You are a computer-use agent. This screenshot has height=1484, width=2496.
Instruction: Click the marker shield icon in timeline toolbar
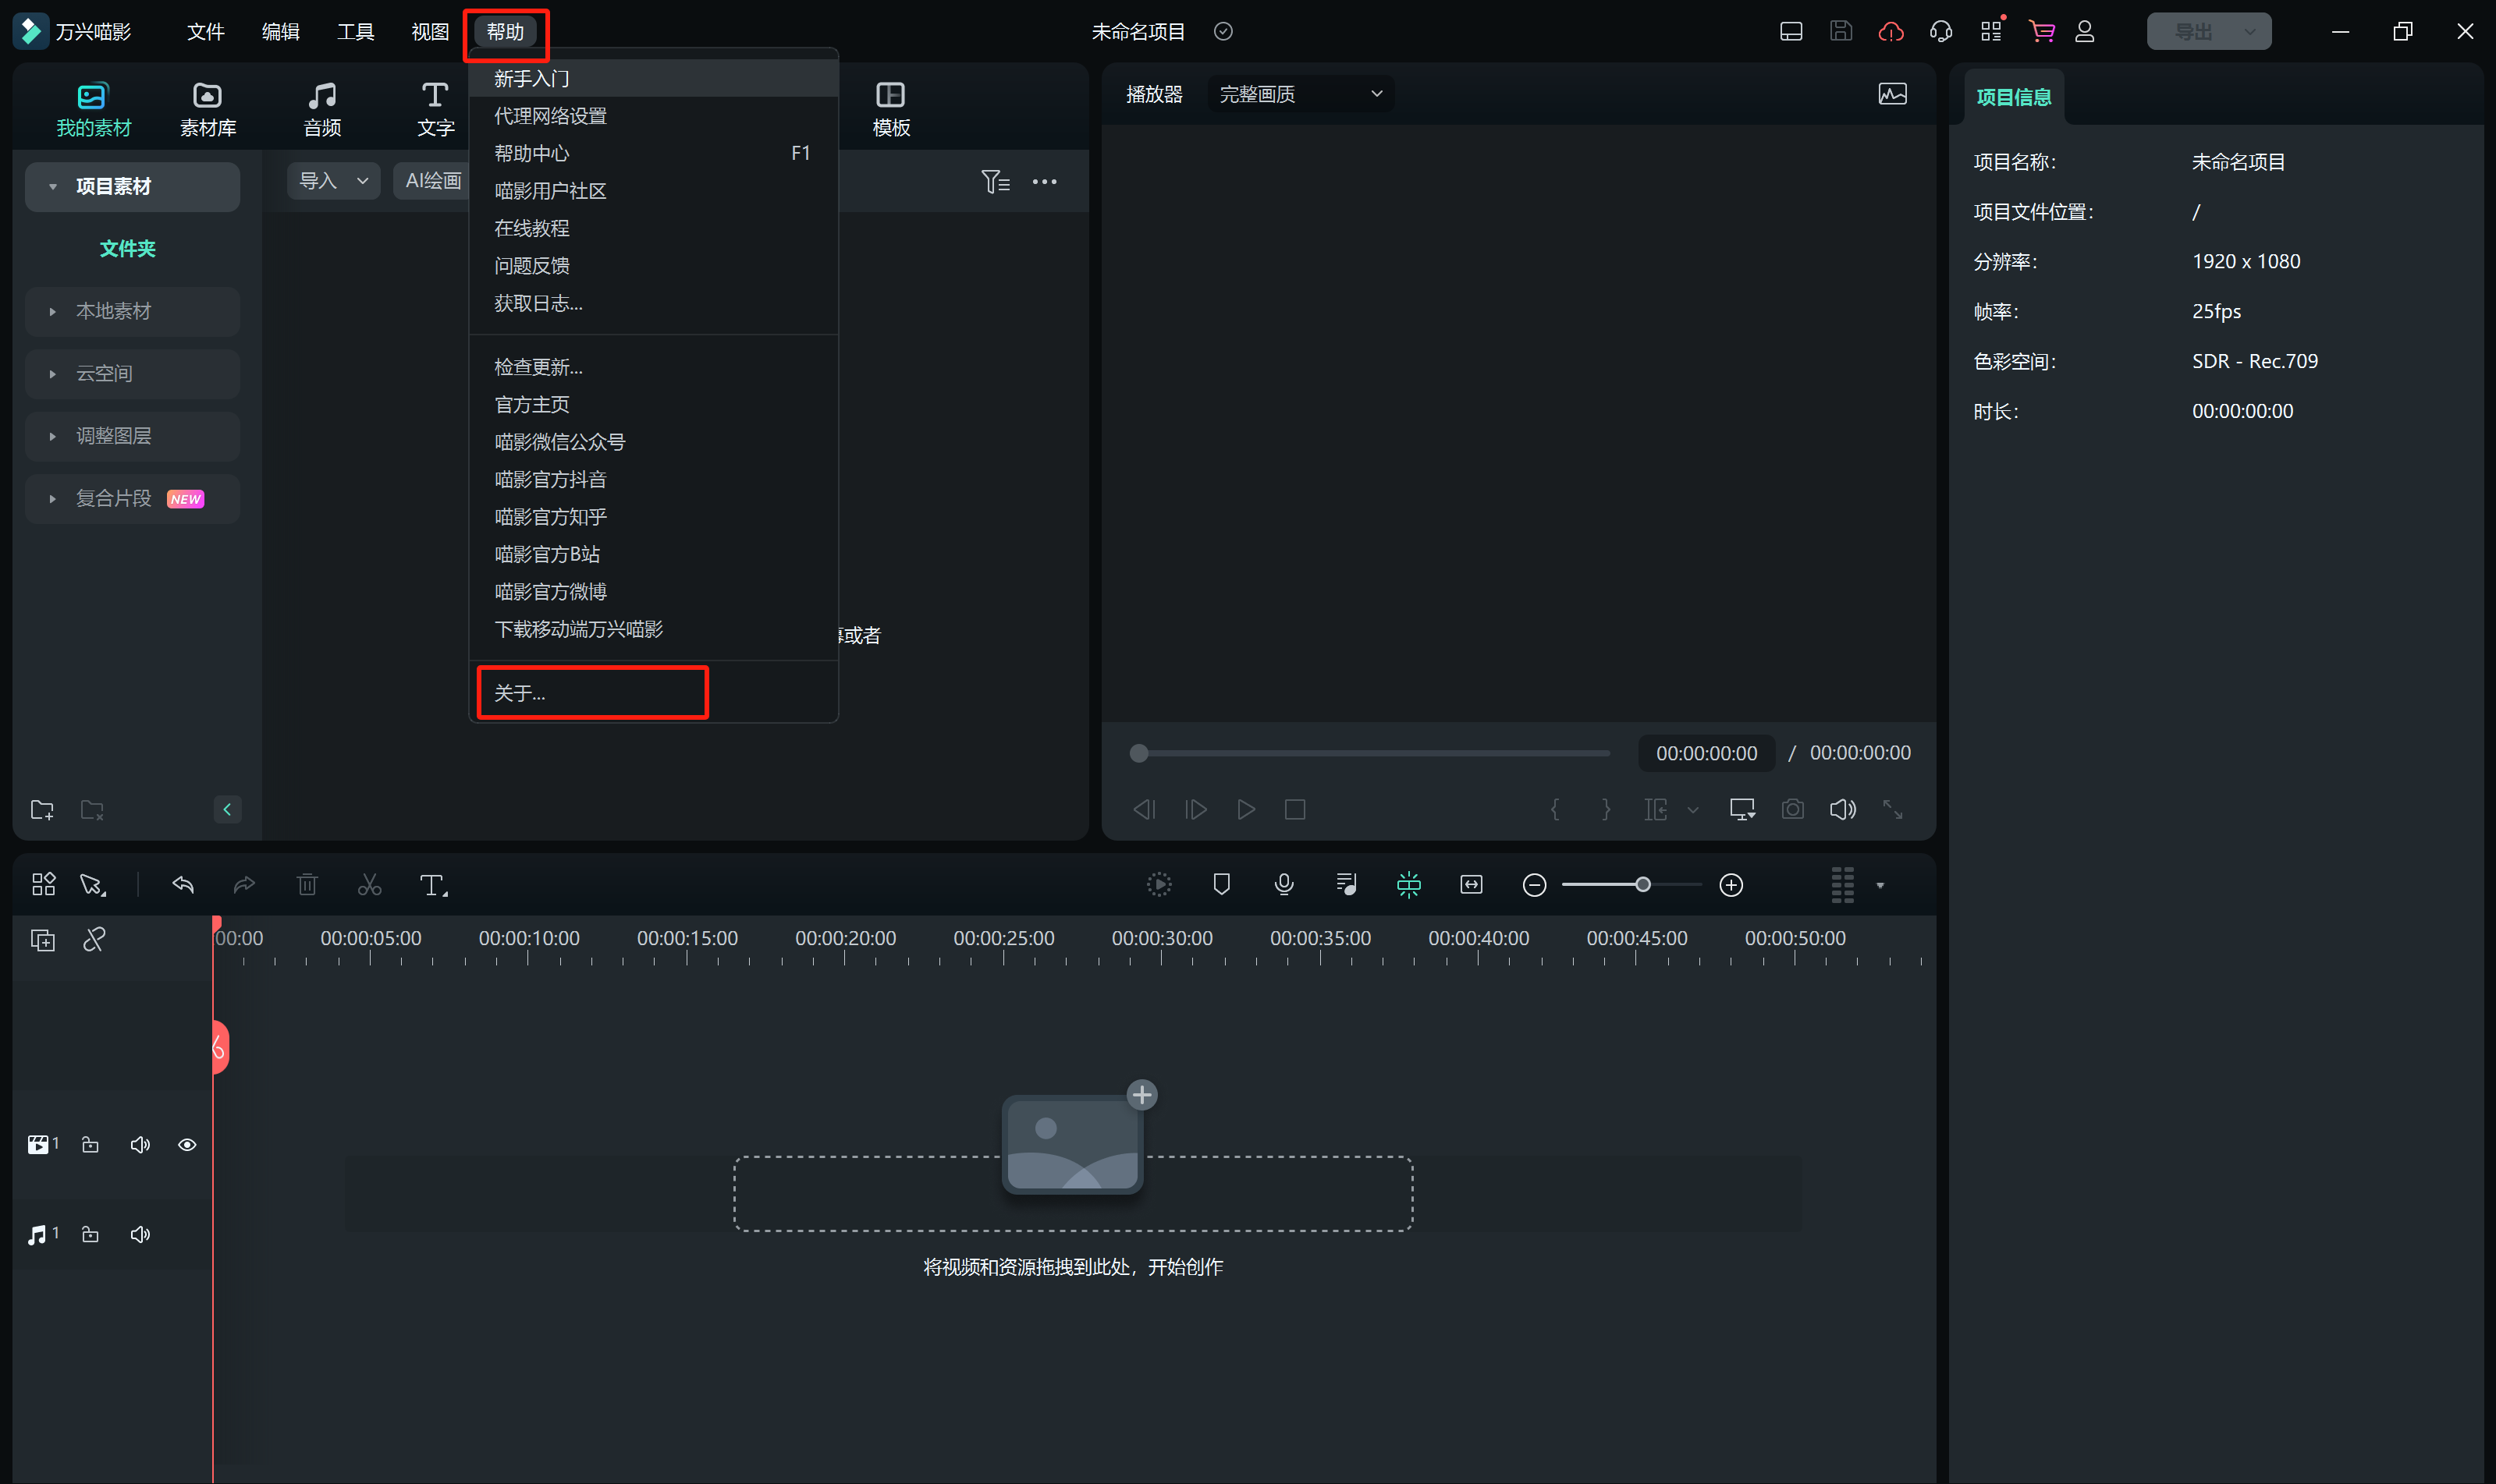tap(1222, 884)
